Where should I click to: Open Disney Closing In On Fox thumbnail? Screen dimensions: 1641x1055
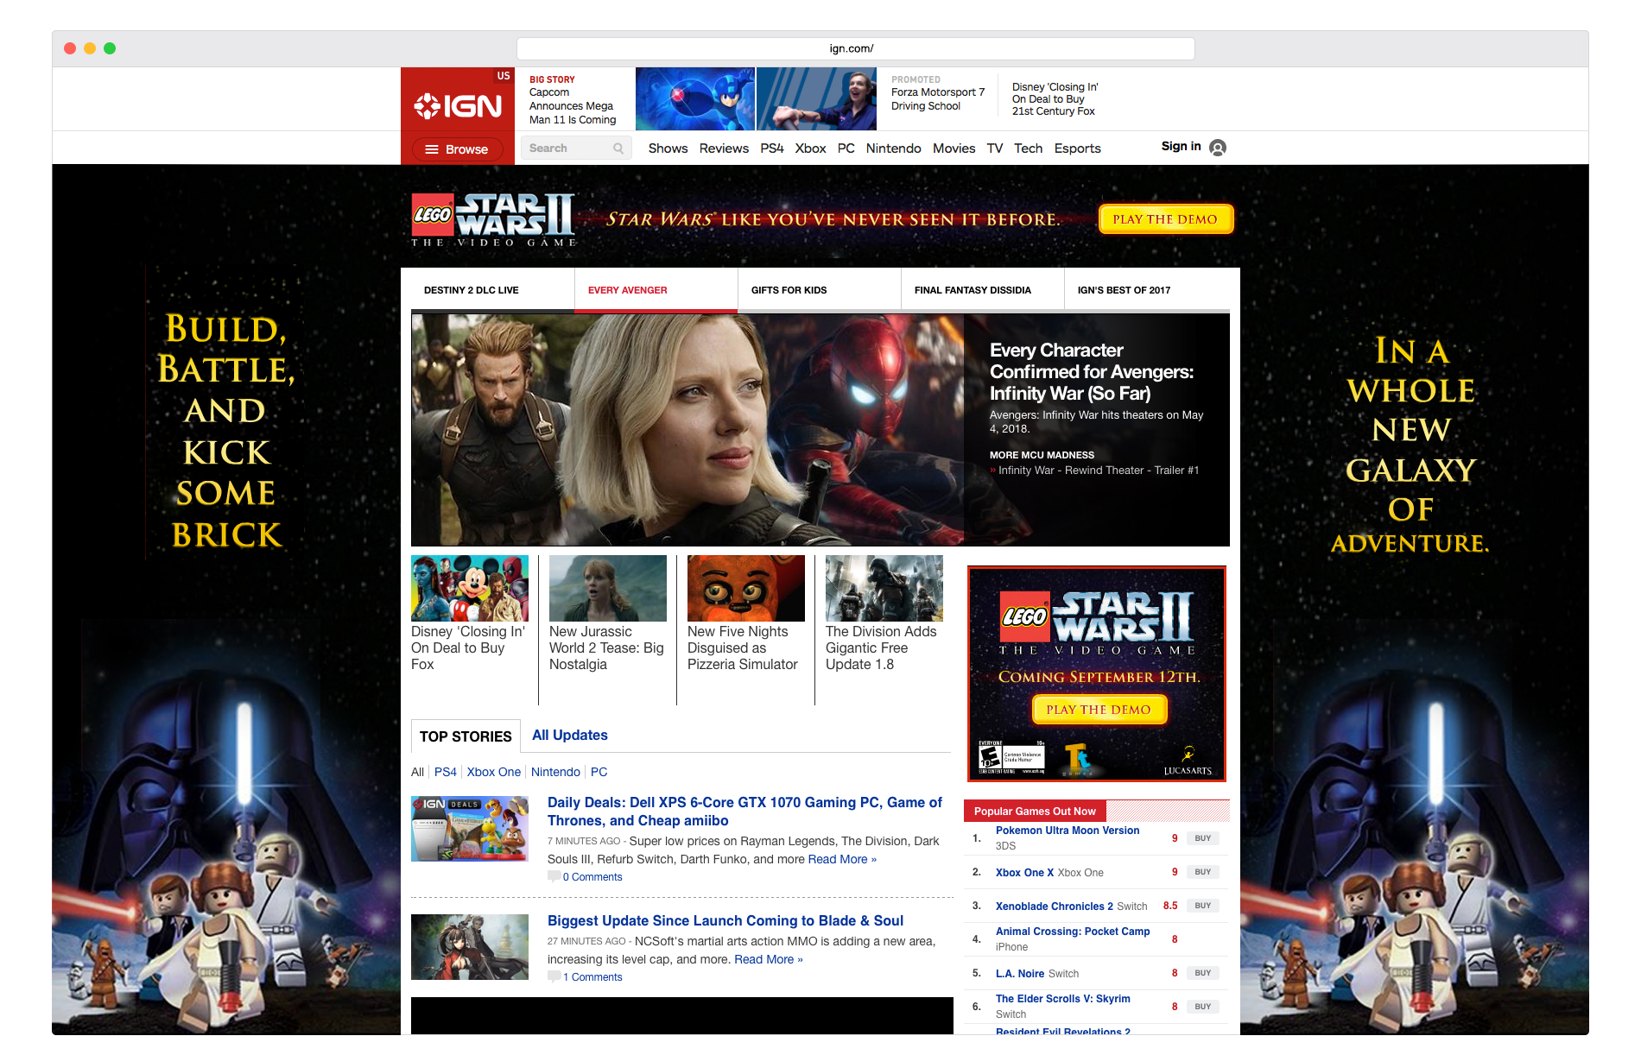coord(470,589)
